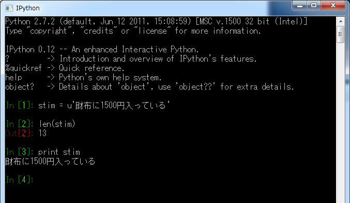Click the IPython window icon in title bar
This screenshot has width=350, height=203.
pos(9,8)
